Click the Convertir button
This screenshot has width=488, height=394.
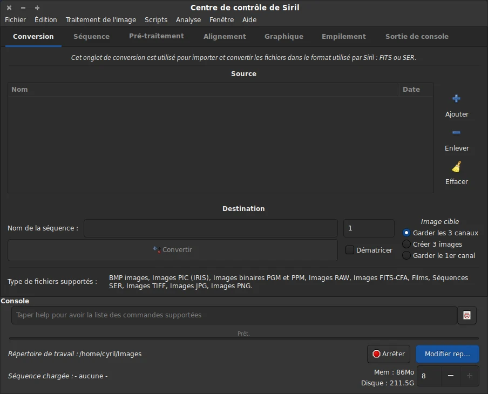(173, 250)
